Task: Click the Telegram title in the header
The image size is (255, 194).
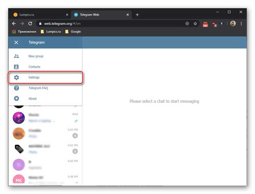Action: [x=36, y=42]
